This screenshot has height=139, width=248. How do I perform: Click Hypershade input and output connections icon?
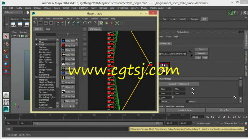(90, 23)
